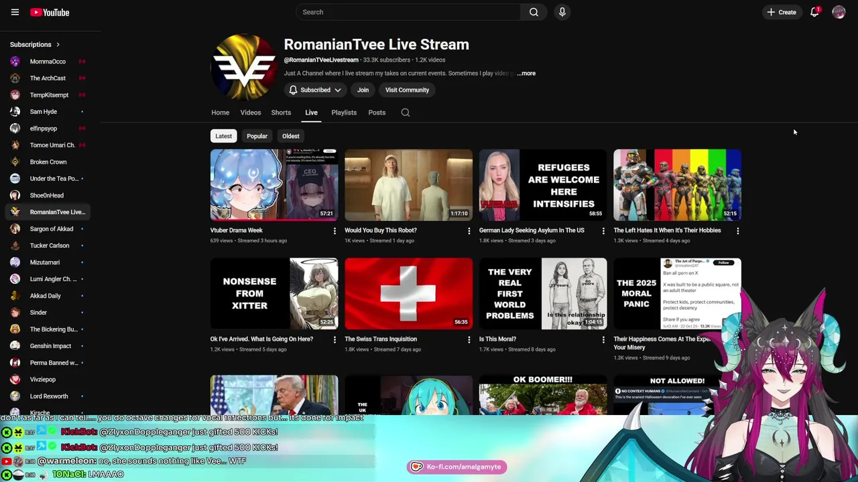Focus the YouTube search field
858x482 pixels.
[408, 12]
